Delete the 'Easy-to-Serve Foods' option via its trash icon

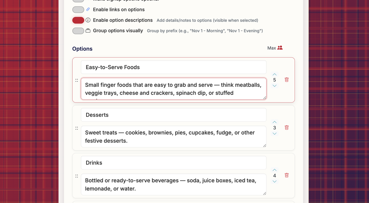coord(286,79)
